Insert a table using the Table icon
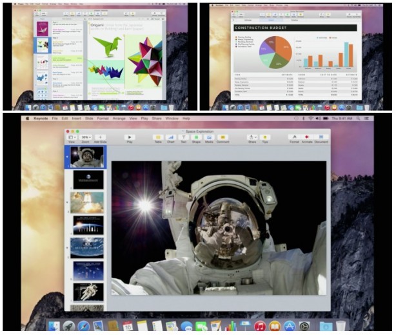The width and height of the screenshot is (396, 335). [x=158, y=137]
